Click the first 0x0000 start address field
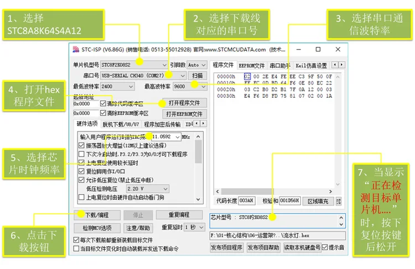The height and width of the screenshot is (269, 415). (86, 104)
